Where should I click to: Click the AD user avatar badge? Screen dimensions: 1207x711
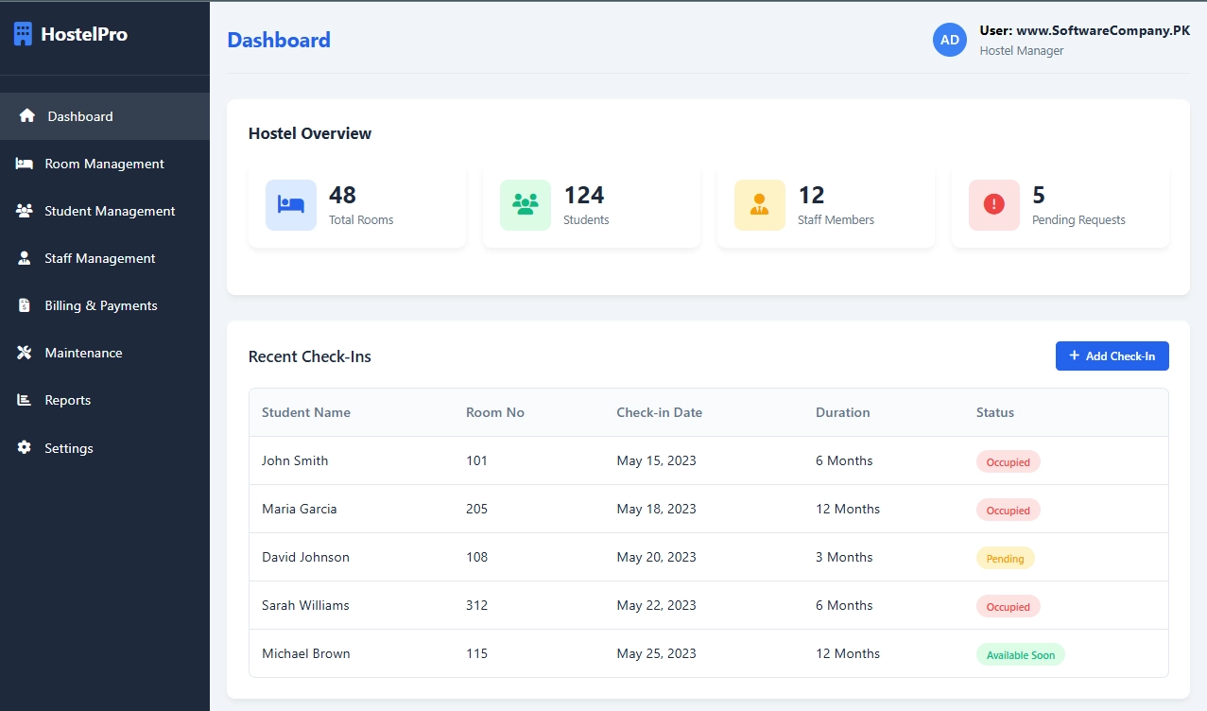[949, 40]
